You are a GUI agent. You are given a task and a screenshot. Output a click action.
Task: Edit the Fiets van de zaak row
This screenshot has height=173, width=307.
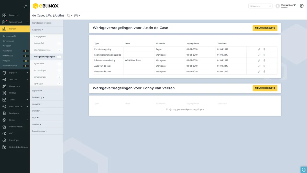(259, 72)
